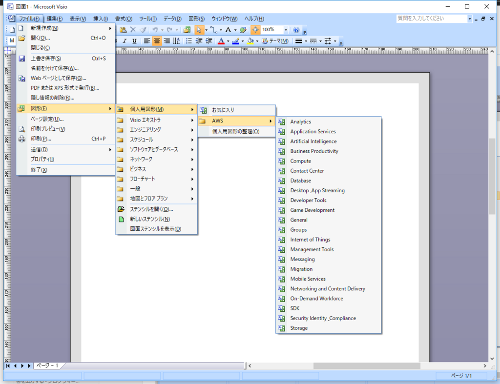Select the Format Painter brush icon
Viewport: 500px width, 384px height.
pyautogui.click(x=143, y=30)
